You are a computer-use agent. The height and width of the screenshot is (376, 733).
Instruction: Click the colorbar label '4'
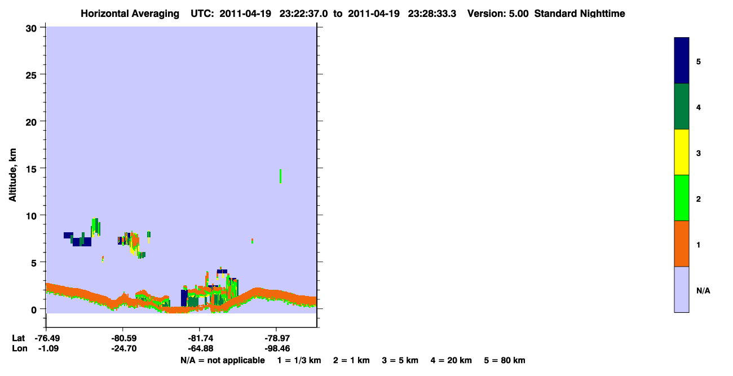699,107
